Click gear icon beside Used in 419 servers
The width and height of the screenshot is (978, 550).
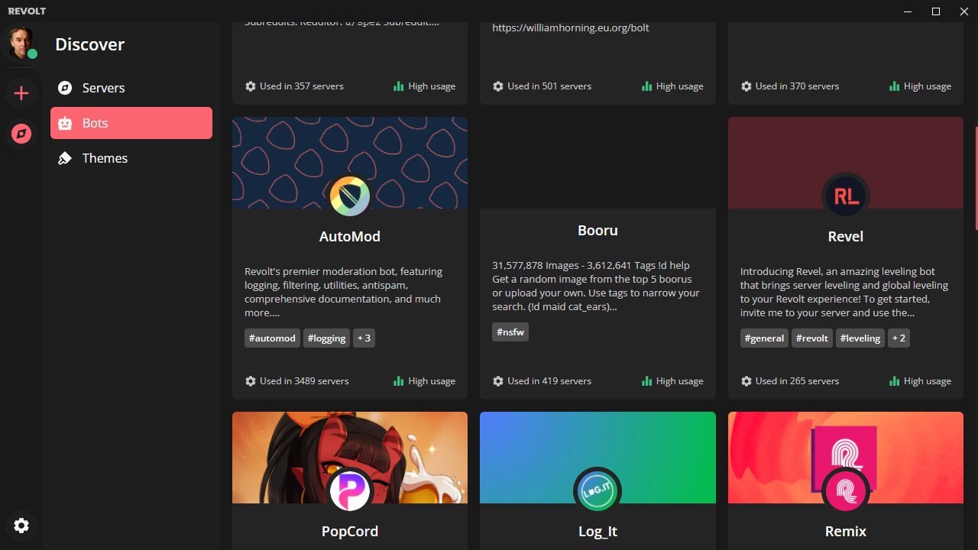[x=498, y=381]
